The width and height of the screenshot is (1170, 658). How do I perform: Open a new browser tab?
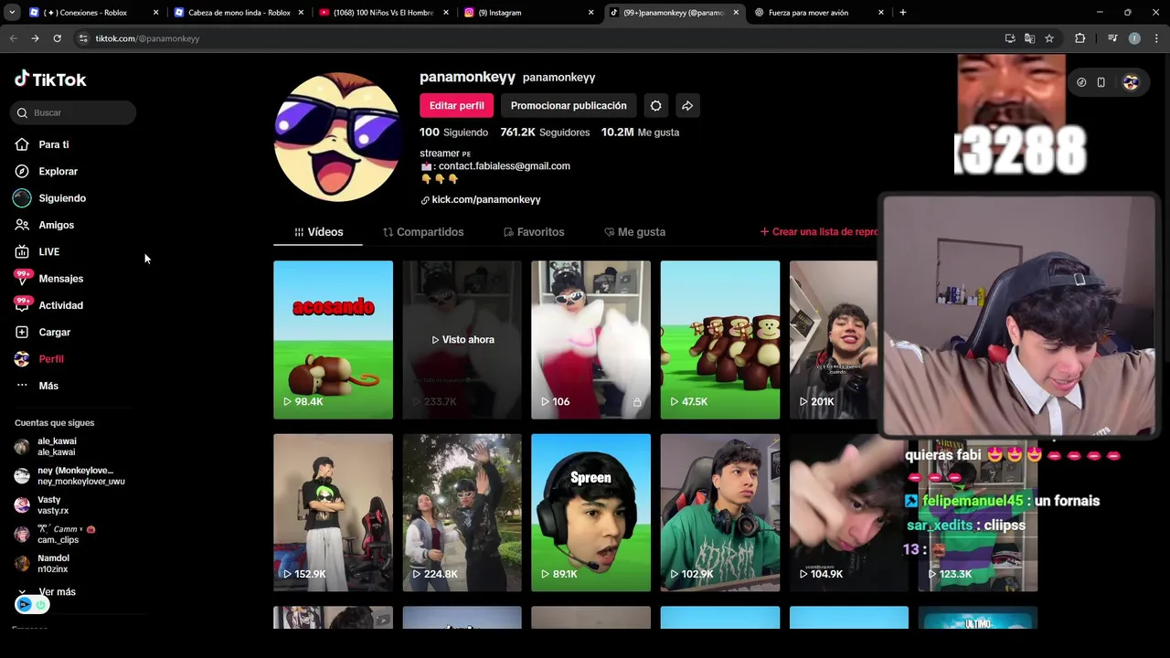902,13
